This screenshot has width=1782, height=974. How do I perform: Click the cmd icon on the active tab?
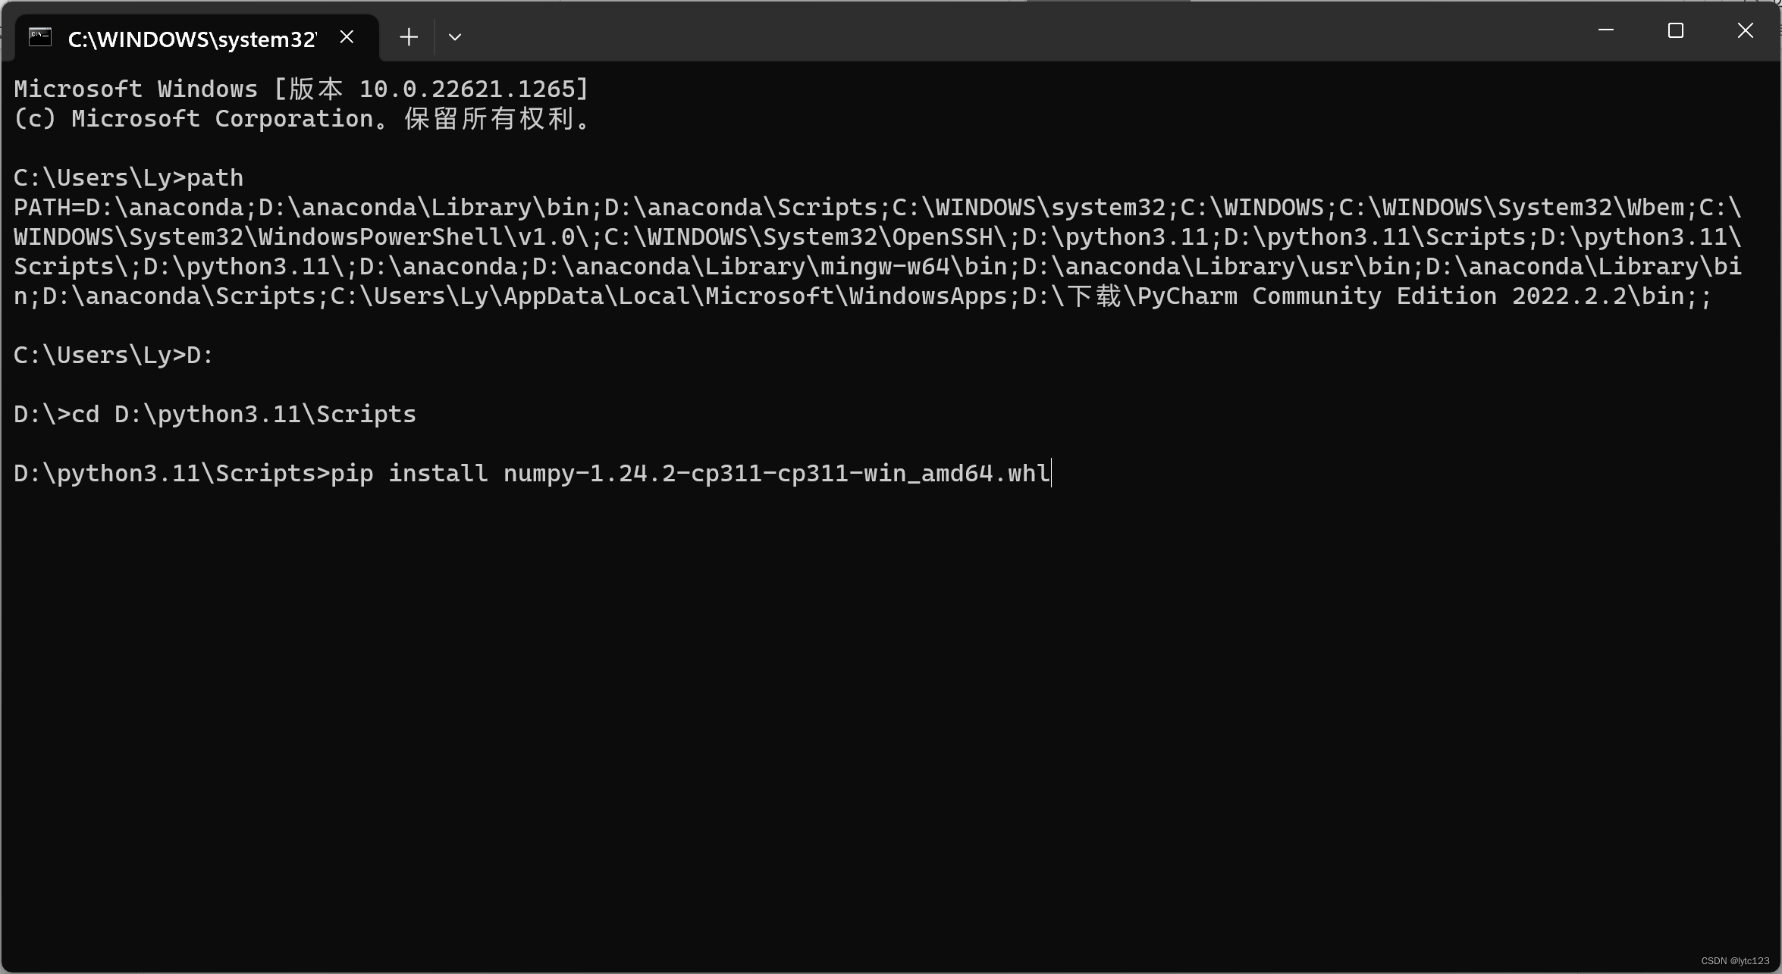40,37
